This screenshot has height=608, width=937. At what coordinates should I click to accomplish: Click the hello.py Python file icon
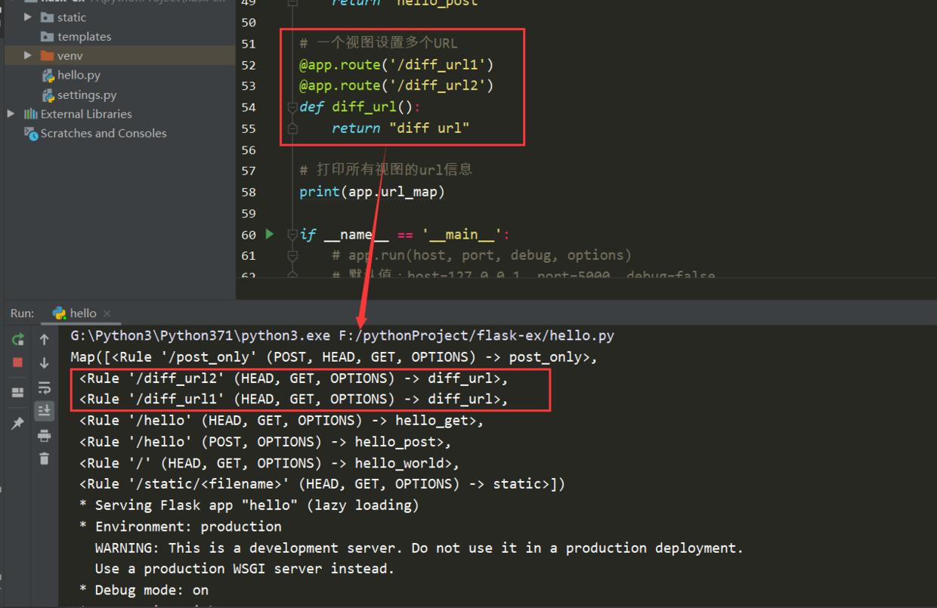point(48,75)
